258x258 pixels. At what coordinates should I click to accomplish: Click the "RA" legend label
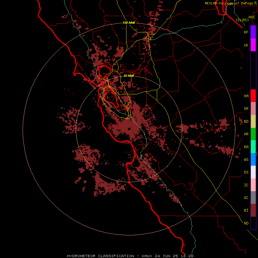tap(246, 147)
